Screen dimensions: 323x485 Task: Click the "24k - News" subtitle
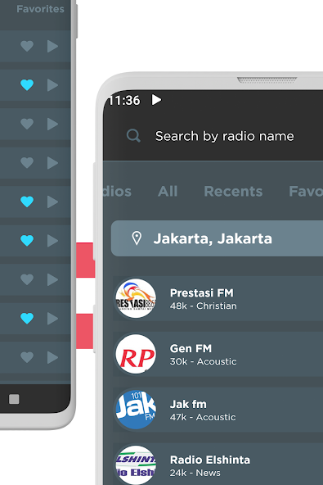click(x=195, y=473)
